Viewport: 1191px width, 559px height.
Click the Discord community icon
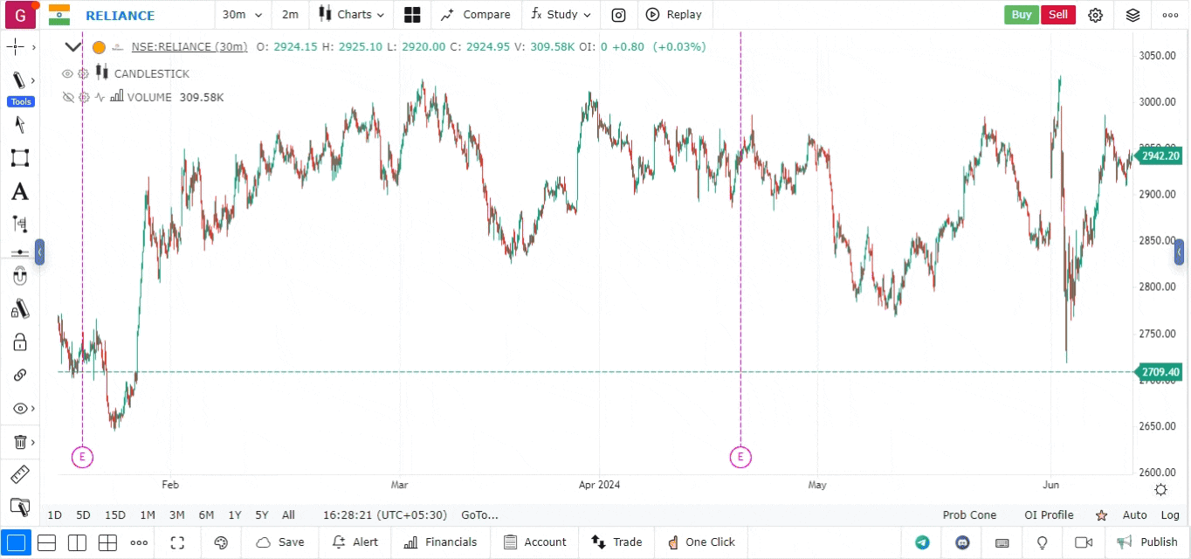pos(962,542)
